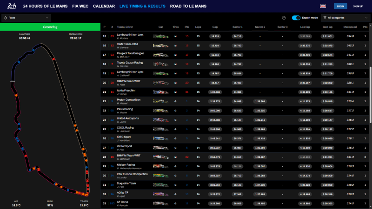Click the Sign Up link
This screenshot has height=209, width=372.
coord(358,6)
